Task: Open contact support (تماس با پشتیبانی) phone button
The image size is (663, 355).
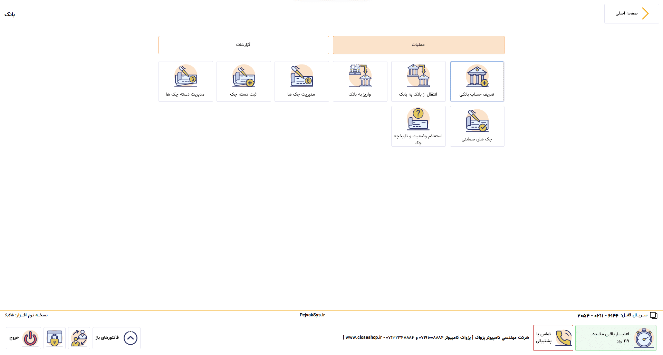Action: tap(553, 338)
